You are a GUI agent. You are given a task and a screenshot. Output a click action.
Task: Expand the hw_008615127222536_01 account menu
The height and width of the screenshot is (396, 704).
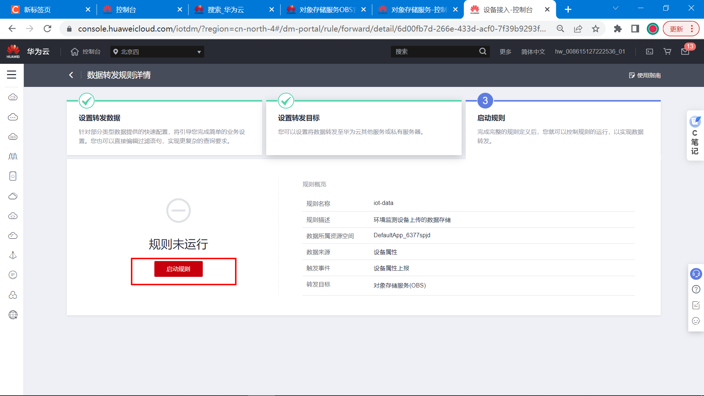click(x=590, y=52)
